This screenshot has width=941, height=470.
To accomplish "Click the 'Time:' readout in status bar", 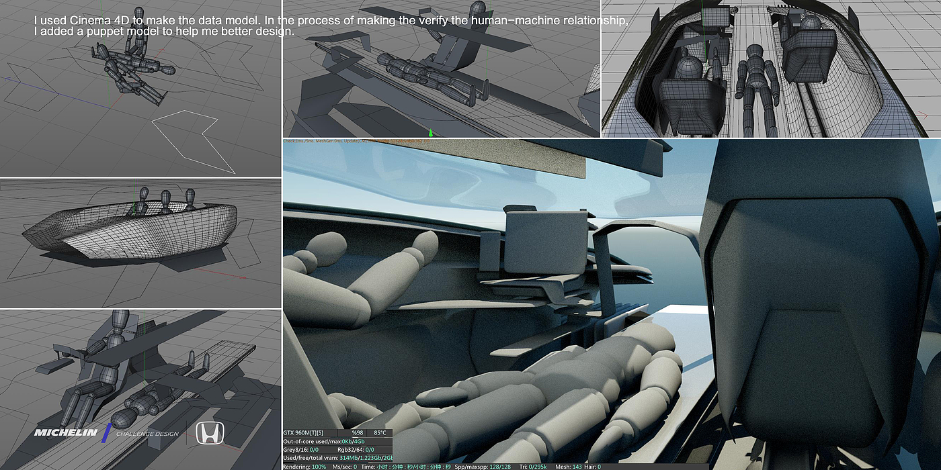I will (x=405, y=466).
